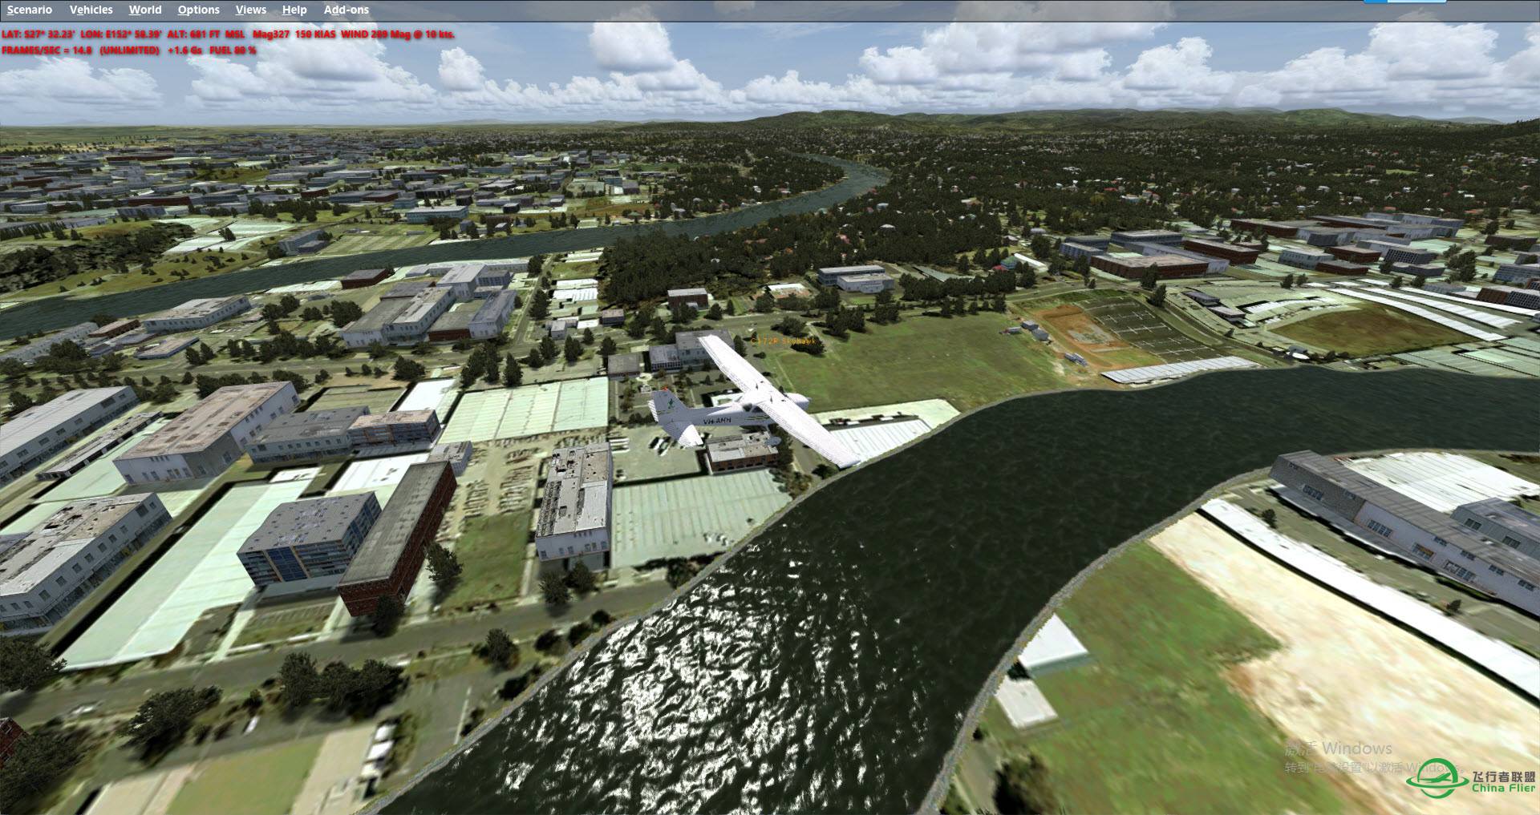Image resolution: width=1540 pixels, height=815 pixels.
Task: Open the Scenario menu
Action: pyautogui.click(x=30, y=10)
